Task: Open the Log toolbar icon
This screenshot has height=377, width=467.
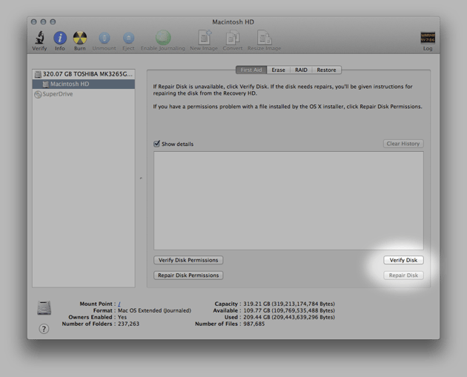Action: click(428, 41)
